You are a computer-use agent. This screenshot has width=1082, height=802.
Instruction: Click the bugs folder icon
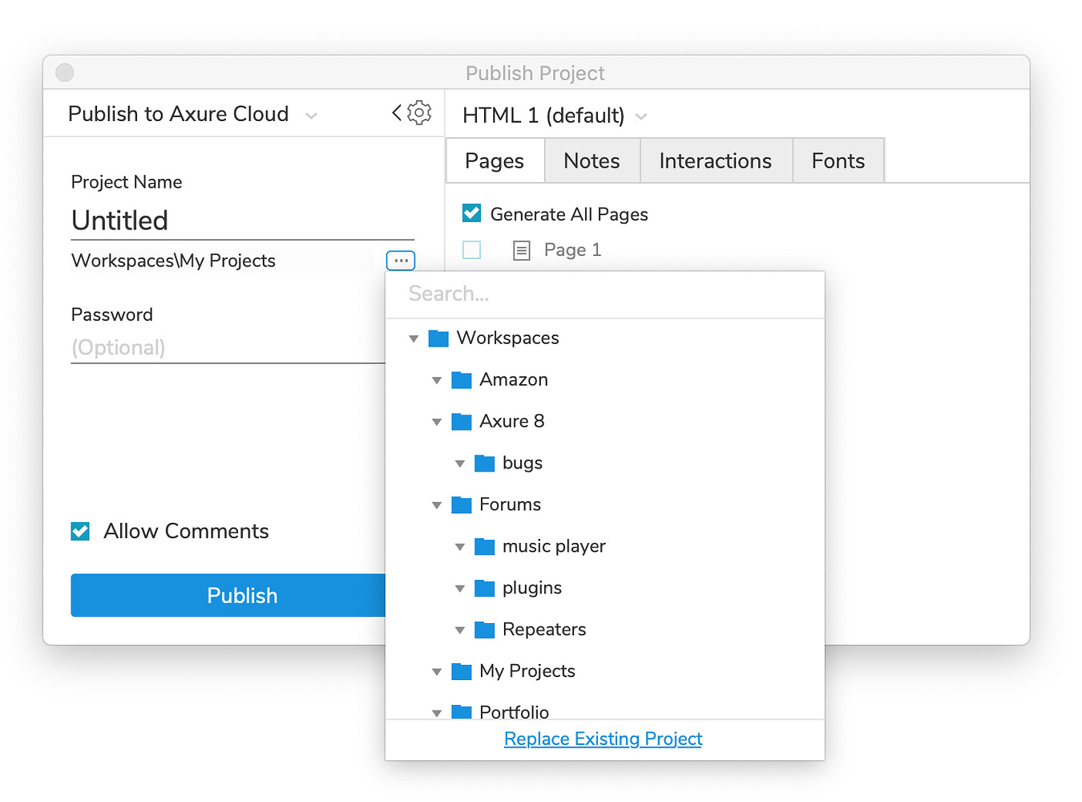pyautogui.click(x=485, y=463)
